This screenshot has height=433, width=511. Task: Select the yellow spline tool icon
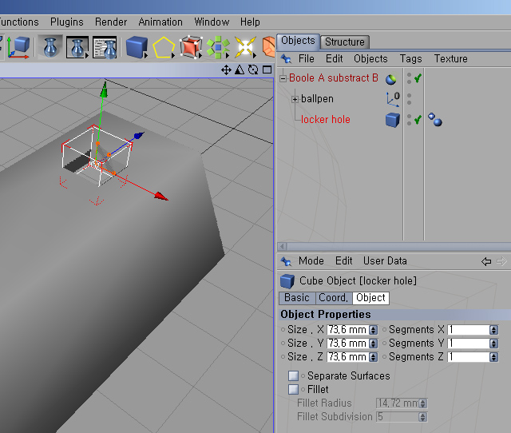coord(164,47)
